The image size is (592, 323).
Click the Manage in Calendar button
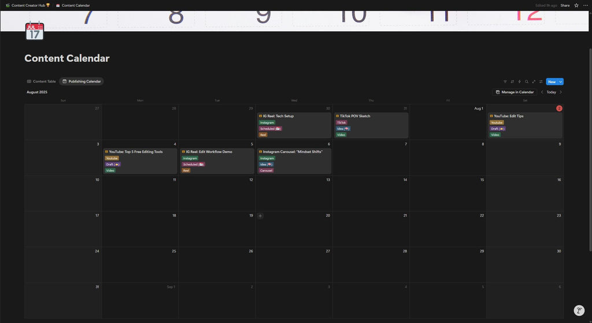[x=515, y=92]
